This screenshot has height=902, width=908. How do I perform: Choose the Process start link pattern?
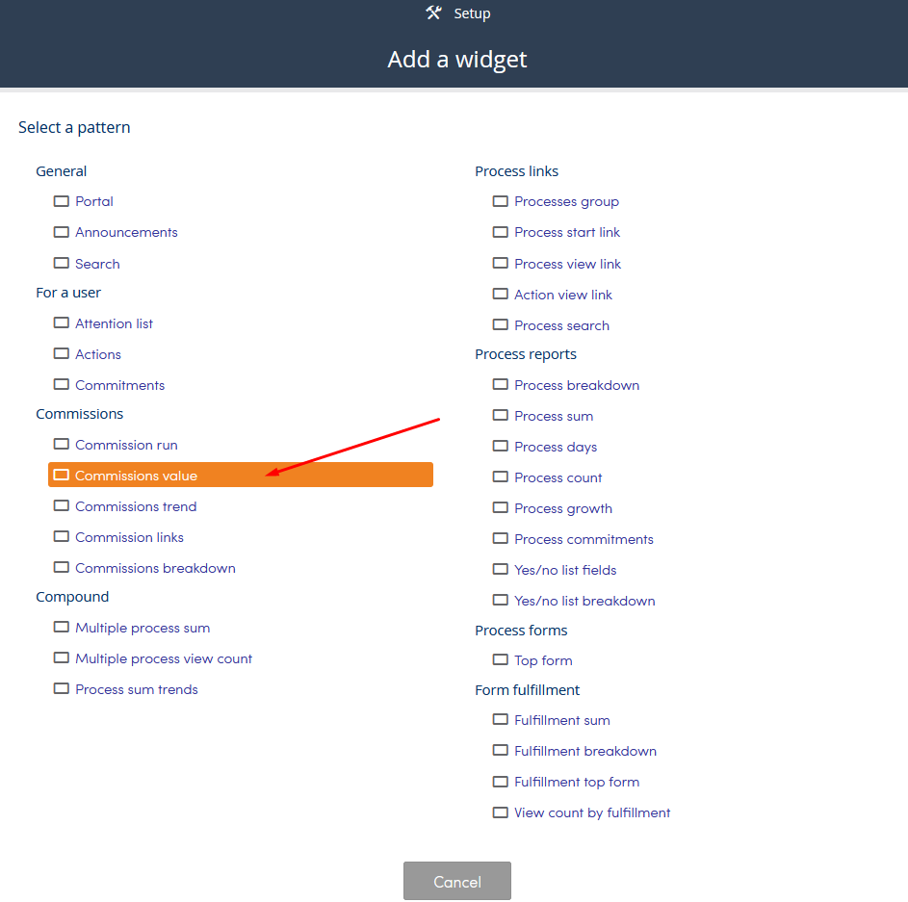pos(567,232)
